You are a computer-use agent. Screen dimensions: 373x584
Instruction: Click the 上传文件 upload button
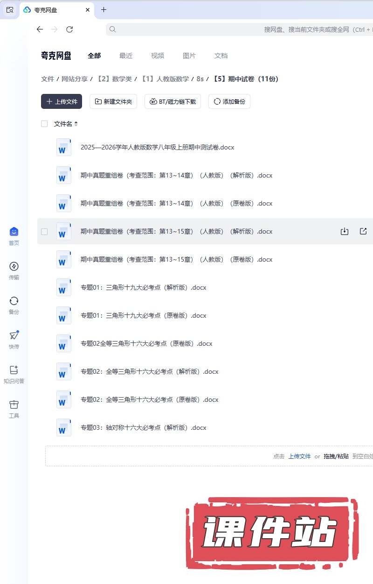click(x=62, y=101)
